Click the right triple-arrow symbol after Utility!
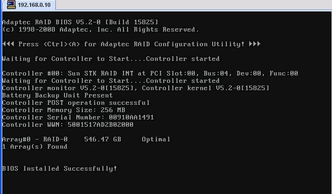This screenshot has width=332, height=194. coord(255,44)
